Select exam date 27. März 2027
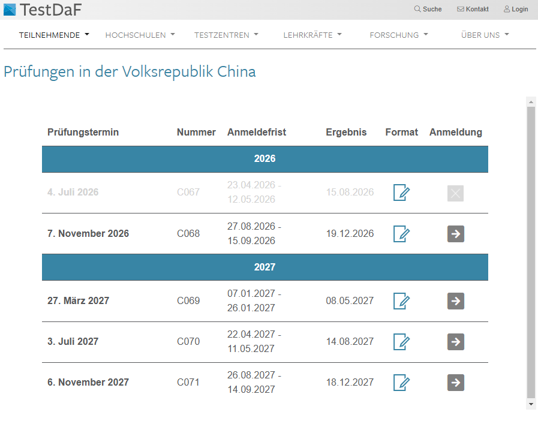 tap(78, 300)
